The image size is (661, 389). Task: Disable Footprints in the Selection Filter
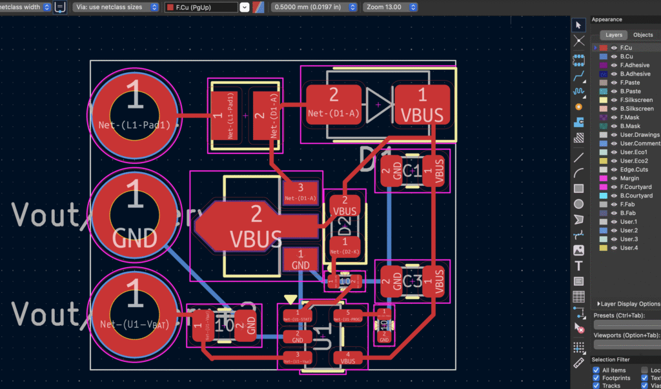pyautogui.click(x=596, y=378)
